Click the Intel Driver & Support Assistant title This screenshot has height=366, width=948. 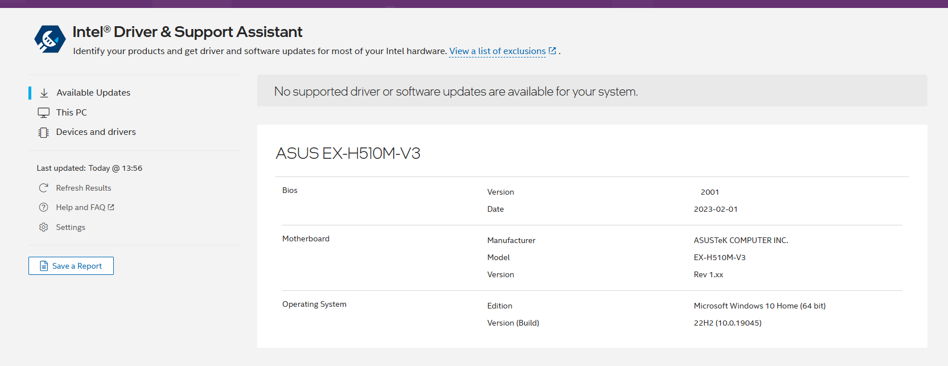[x=187, y=32]
